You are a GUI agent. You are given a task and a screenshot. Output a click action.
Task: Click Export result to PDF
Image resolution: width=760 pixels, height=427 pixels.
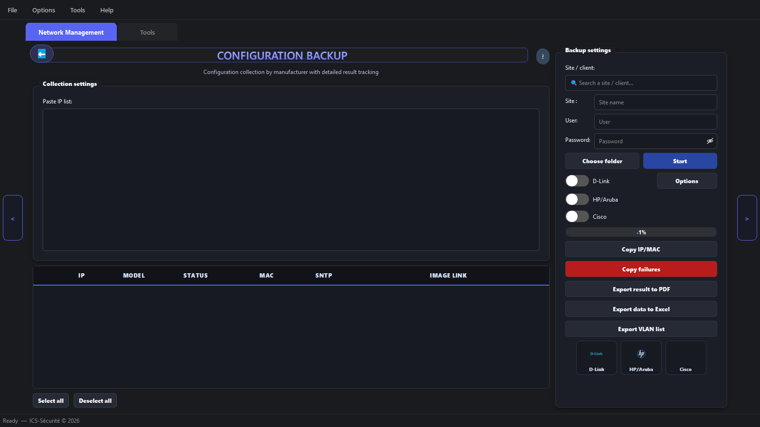[641, 289]
